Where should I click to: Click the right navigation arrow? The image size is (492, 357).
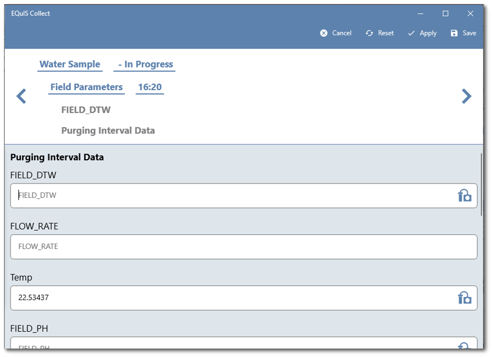click(x=466, y=96)
